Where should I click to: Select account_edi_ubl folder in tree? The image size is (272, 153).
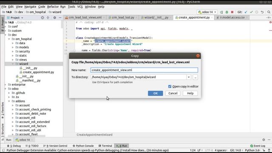(x=30, y=130)
